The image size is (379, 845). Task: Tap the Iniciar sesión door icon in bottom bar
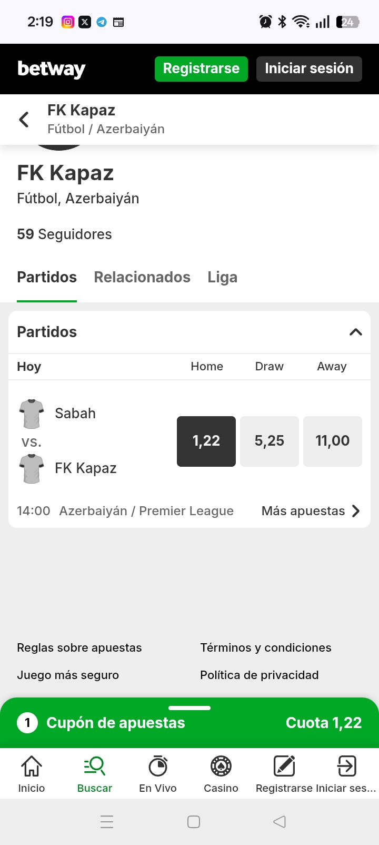tap(346, 767)
